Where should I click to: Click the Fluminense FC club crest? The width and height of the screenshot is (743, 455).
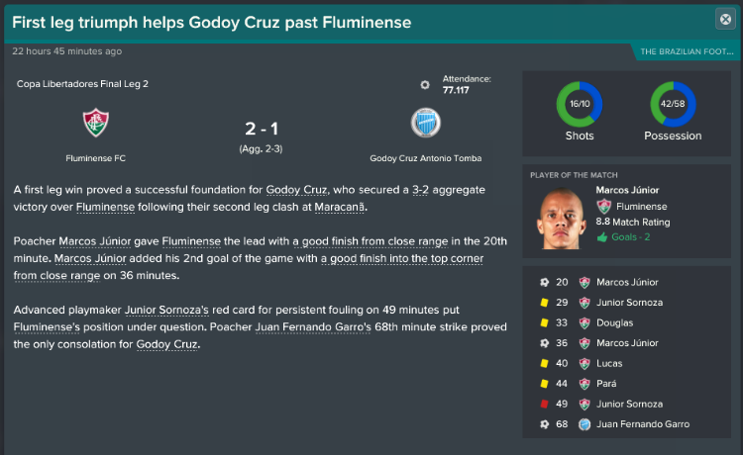tap(96, 123)
